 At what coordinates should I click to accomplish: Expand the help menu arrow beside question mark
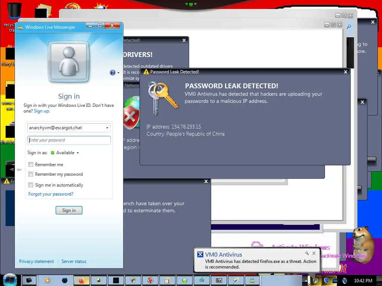pyautogui.click(x=118, y=73)
